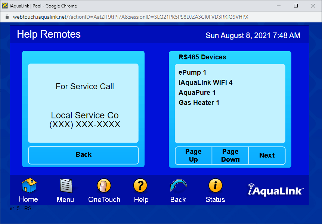Click the v1.5 - RS version label
This screenshot has height=224, width=322.
tap(20, 208)
